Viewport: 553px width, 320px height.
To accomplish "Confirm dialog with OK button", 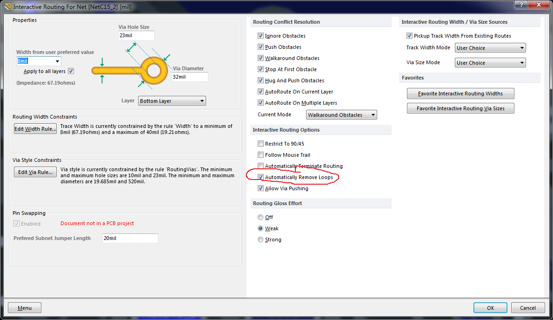I will pos(490,307).
